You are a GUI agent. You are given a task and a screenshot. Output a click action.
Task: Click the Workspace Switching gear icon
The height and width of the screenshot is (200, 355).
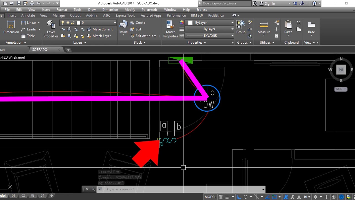(315, 197)
